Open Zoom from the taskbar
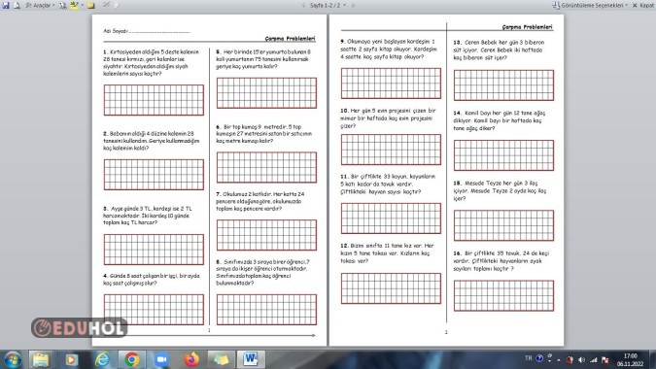This screenshot has width=656, height=369. point(161,359)
